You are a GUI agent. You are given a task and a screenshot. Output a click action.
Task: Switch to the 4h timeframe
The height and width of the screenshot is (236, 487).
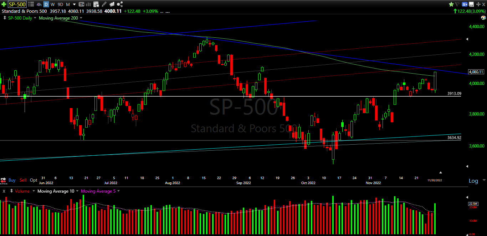coord(39,4)
